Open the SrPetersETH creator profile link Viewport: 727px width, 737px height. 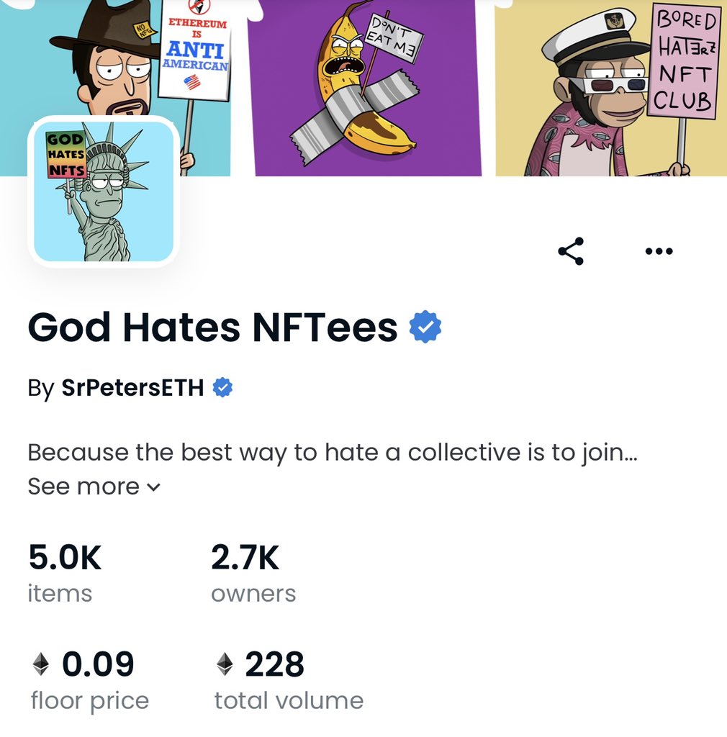point(133,389)
